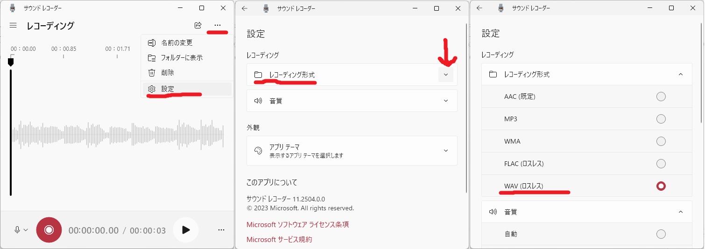Click the three-dot menu beside the play button

[221, 230]
